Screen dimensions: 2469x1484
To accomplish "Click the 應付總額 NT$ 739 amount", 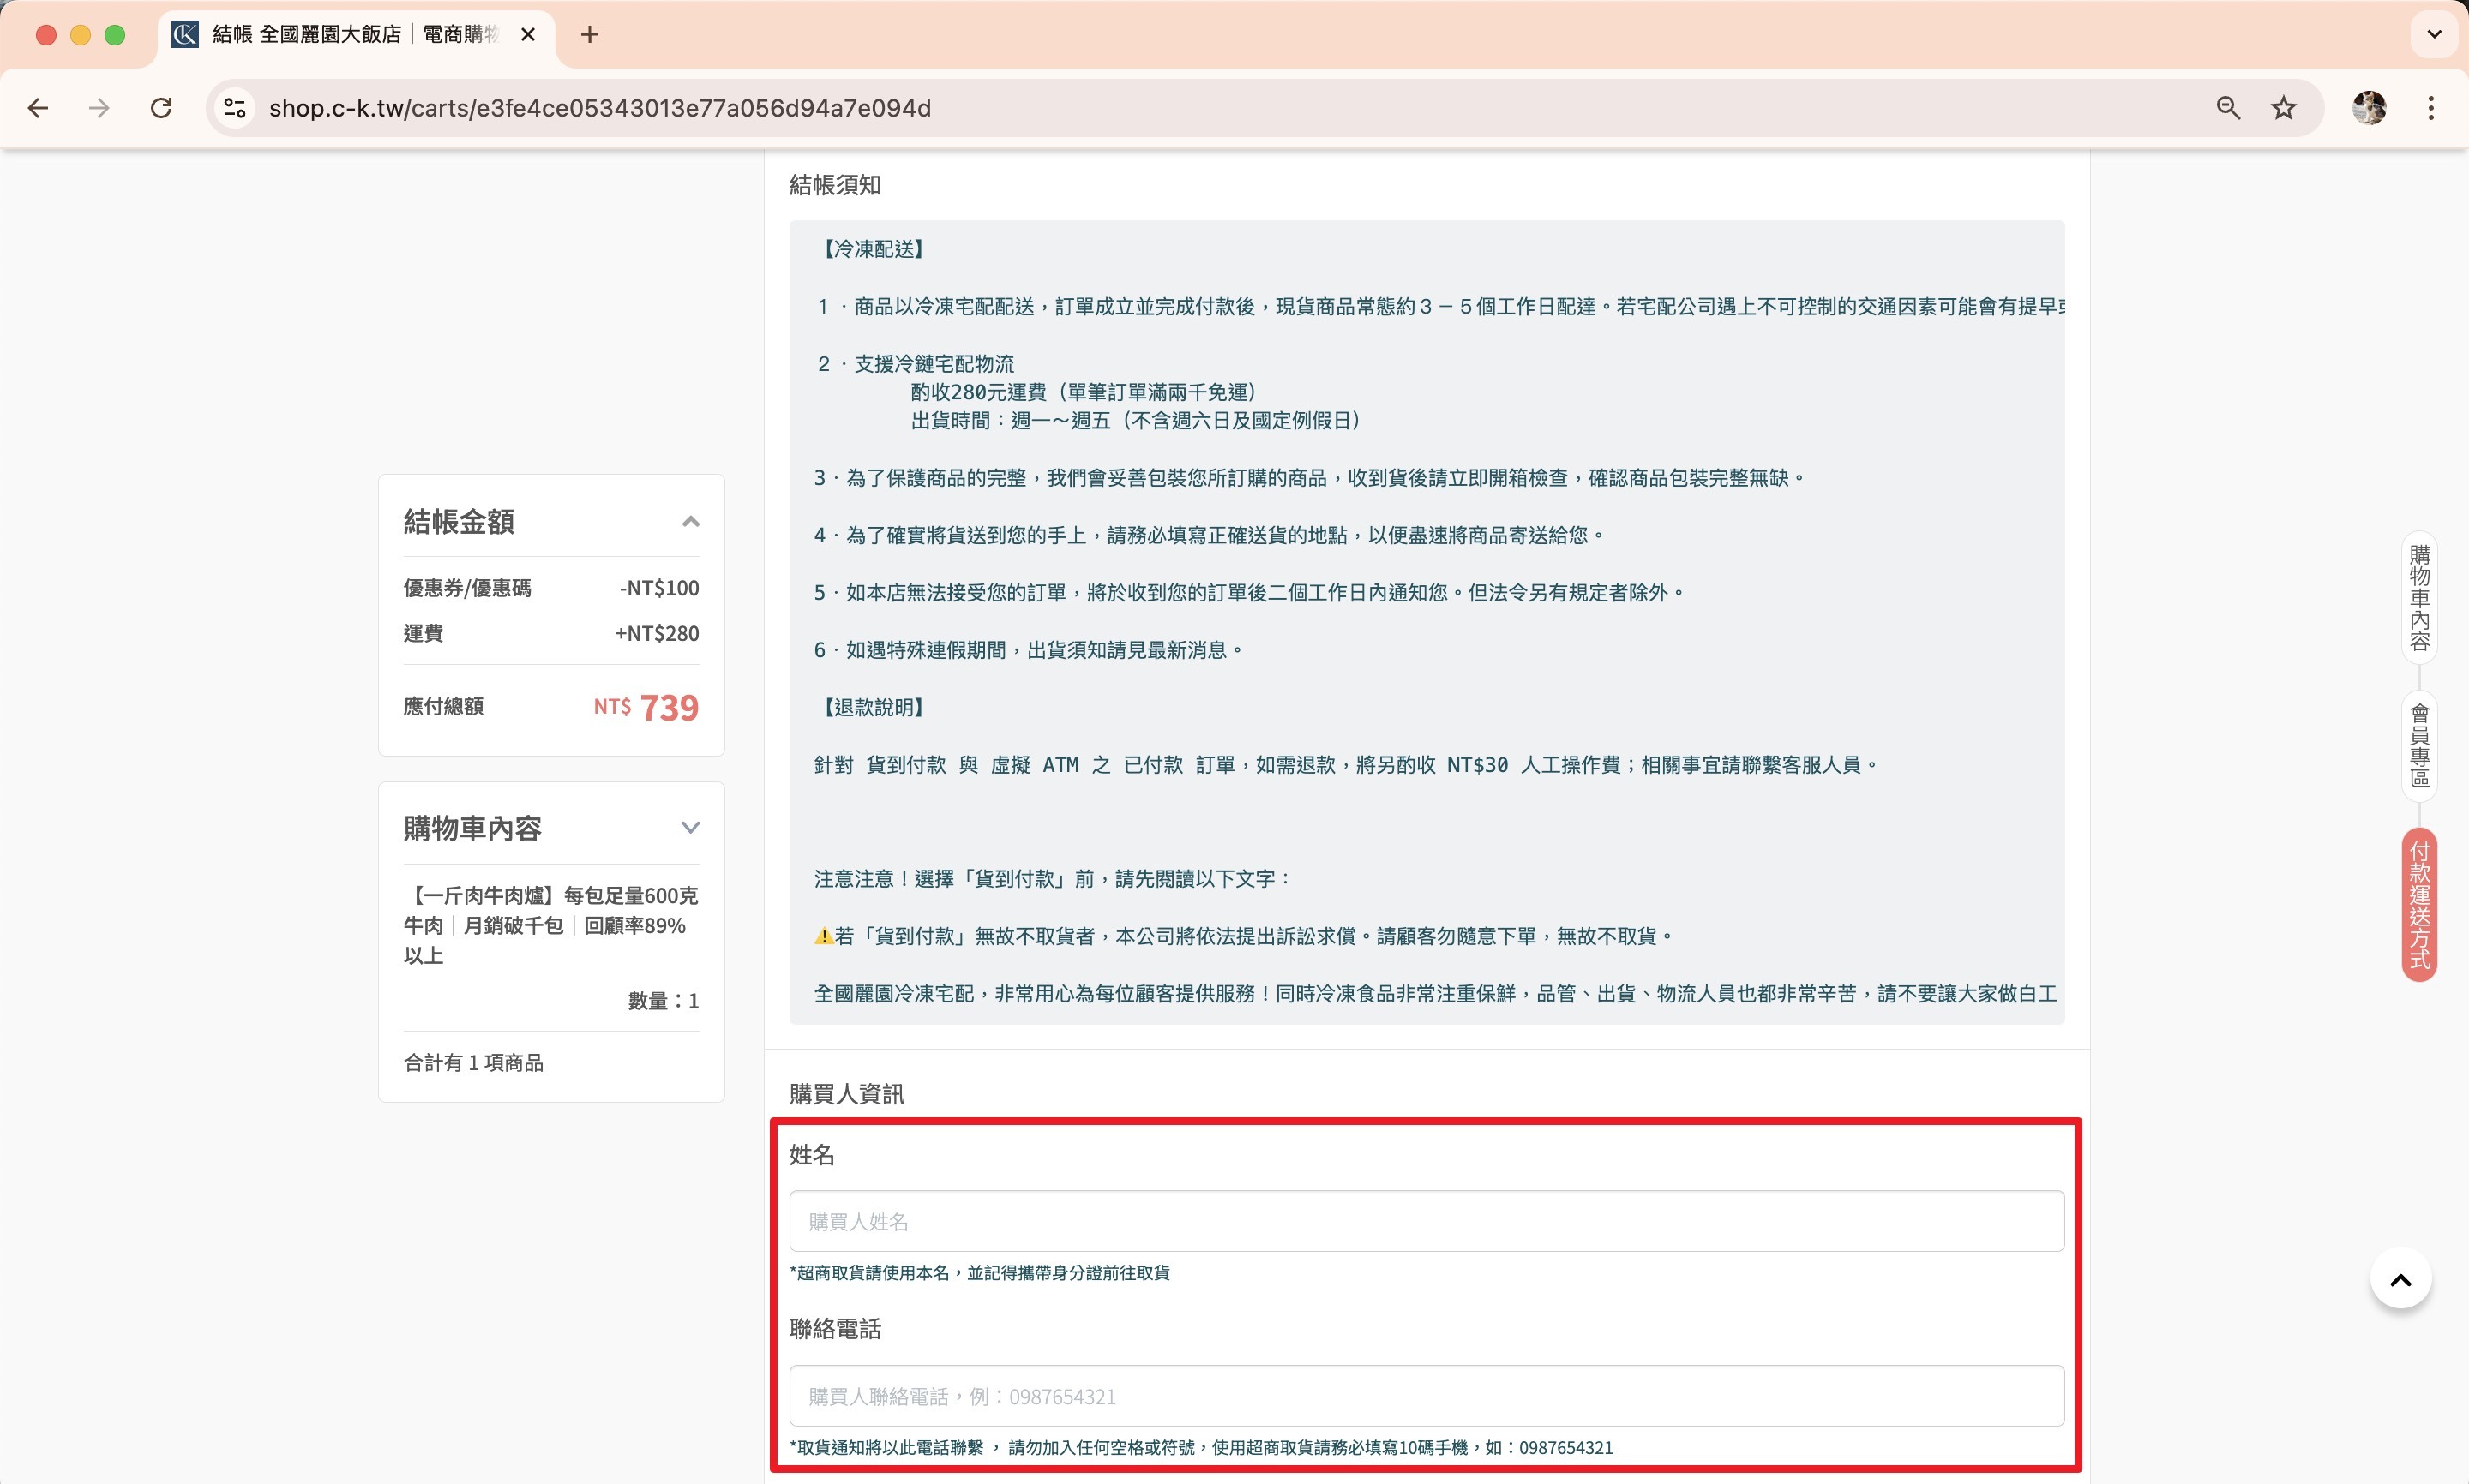I will pos(646,708).
